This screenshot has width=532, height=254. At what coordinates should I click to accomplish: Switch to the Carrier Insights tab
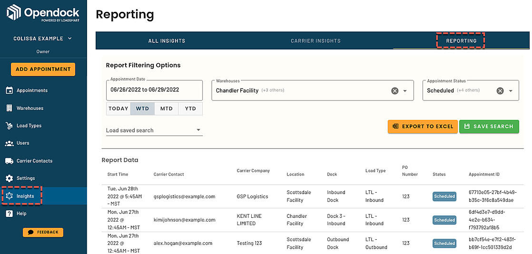[315, 41]
